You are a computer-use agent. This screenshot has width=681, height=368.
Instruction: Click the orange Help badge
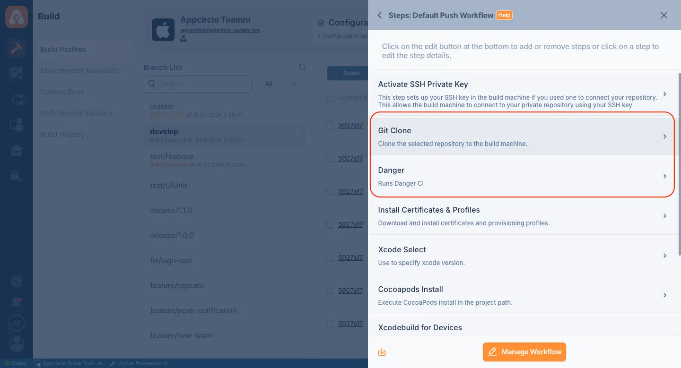[504, 15]
